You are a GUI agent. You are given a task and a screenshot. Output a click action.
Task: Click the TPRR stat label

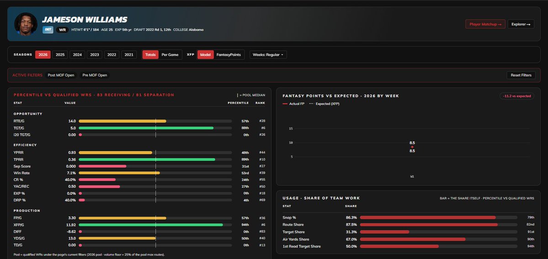pos(19,159)
